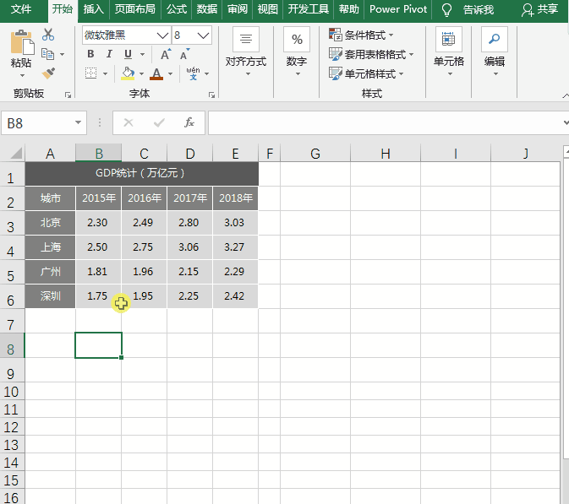This screenshot has height=504, width=569.
Task: Click the 共享 share button
Action: [540, 9]
